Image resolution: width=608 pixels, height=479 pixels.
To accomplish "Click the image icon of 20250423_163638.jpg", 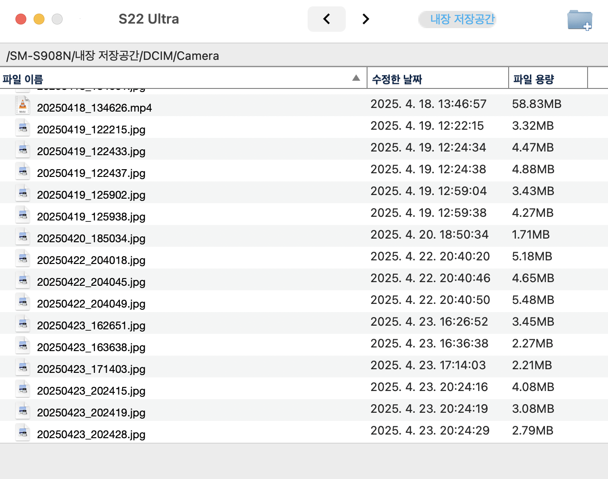I will tap(23, 346).
